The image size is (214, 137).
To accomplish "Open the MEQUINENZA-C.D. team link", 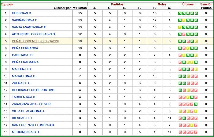I will point(26,132).
